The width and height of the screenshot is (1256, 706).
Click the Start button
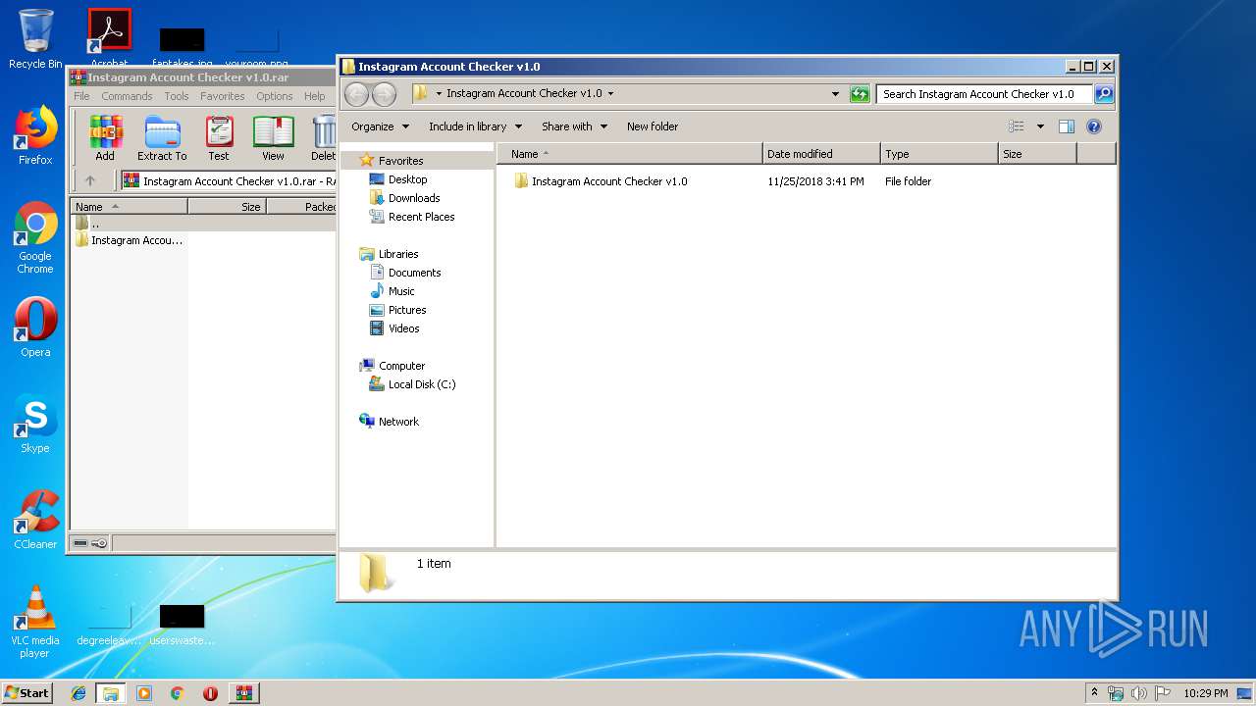tap(26, 692)
